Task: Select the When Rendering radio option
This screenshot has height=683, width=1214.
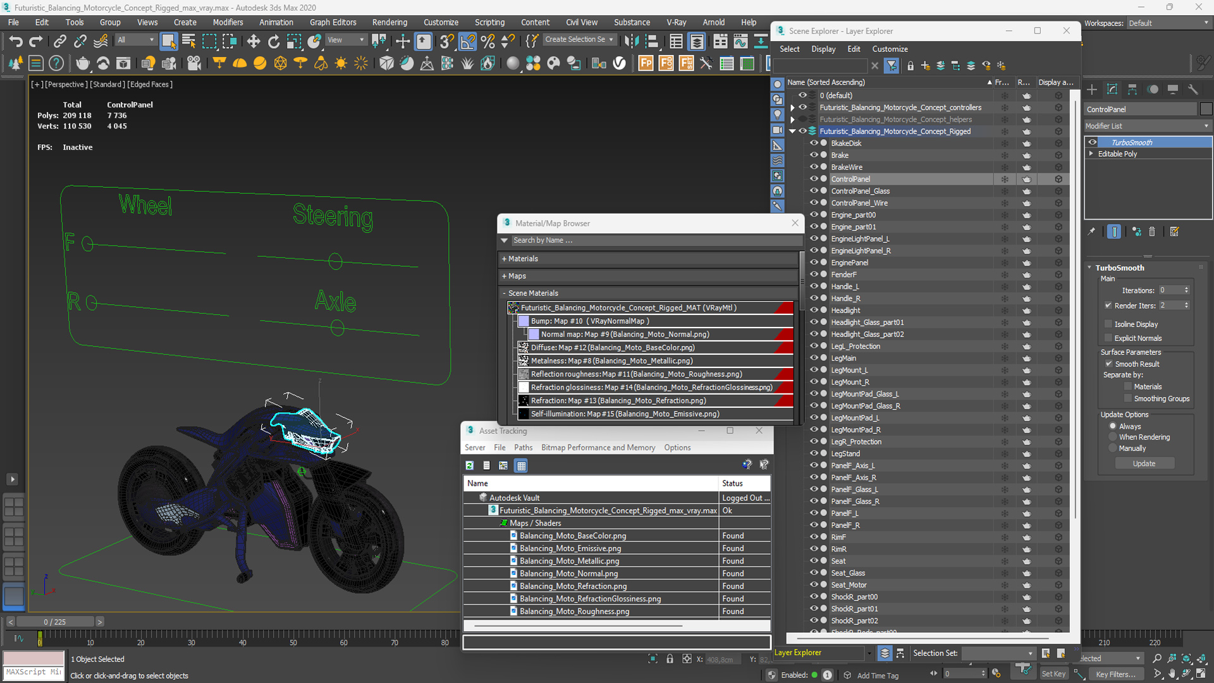Action: tap(1113, 437)
